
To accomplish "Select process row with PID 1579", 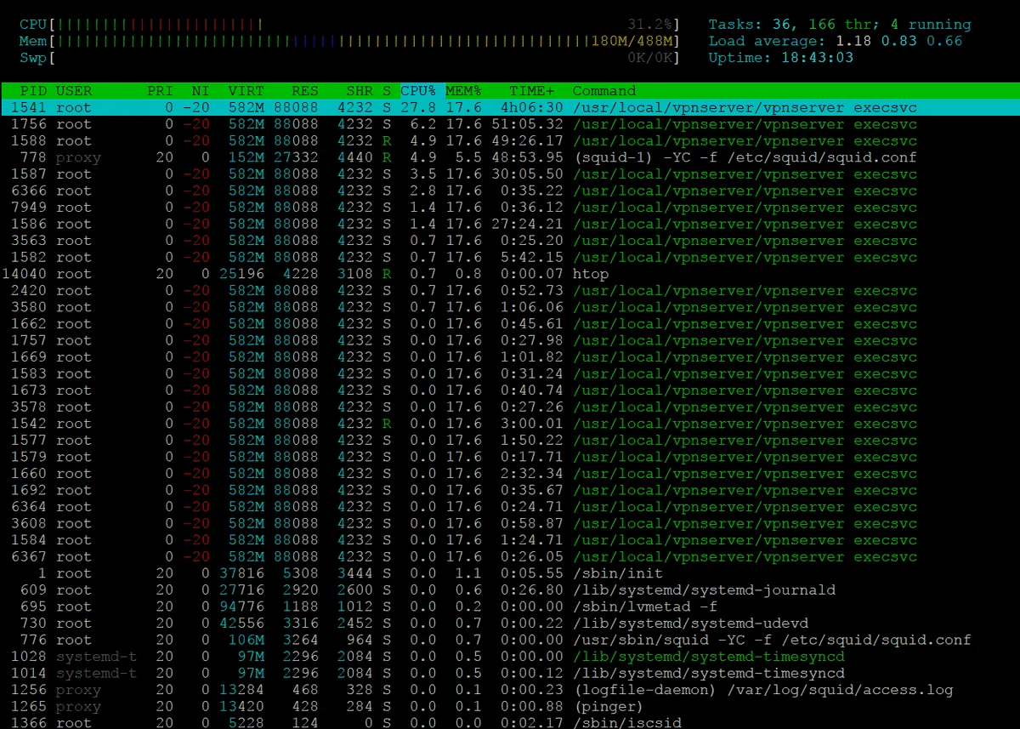I will (x=510, y=457).
